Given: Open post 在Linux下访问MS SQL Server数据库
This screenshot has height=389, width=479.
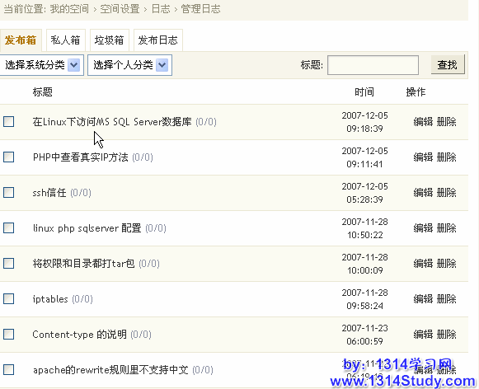Looking at the screenshot, I should pyautogui.click(x=112, y=122).
